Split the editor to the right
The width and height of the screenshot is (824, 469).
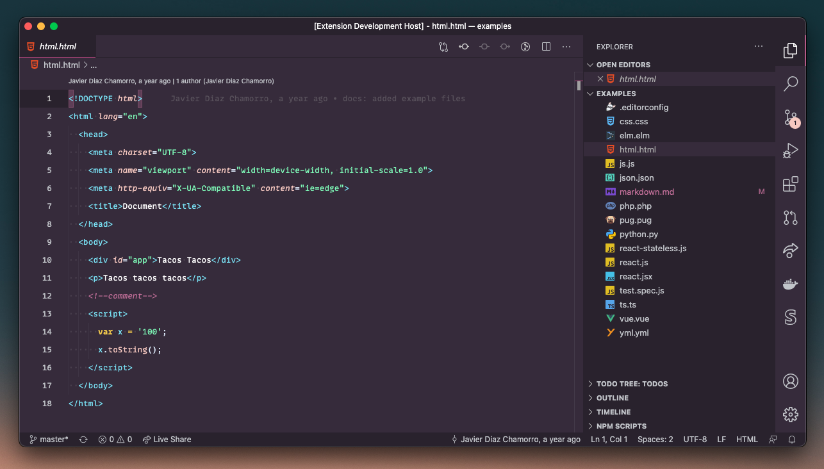(546, 47)
